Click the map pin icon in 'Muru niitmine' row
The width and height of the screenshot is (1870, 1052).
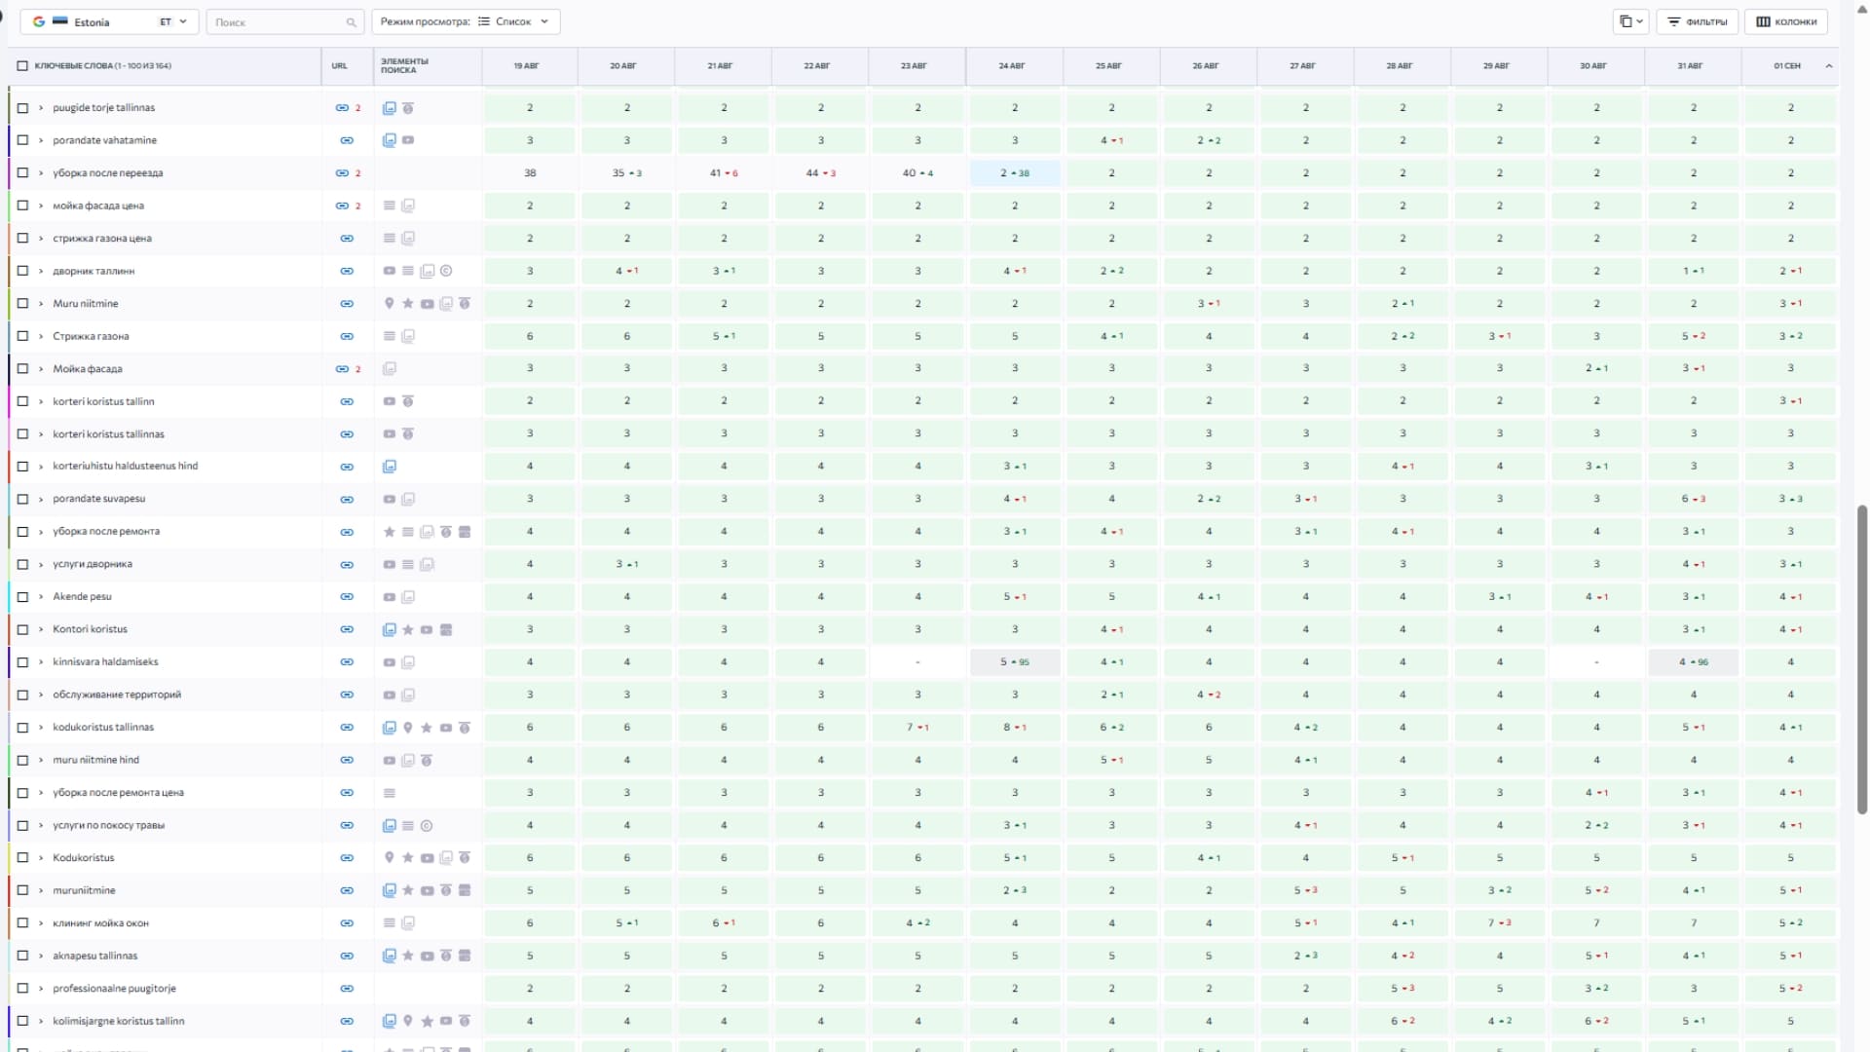point(389,304)
